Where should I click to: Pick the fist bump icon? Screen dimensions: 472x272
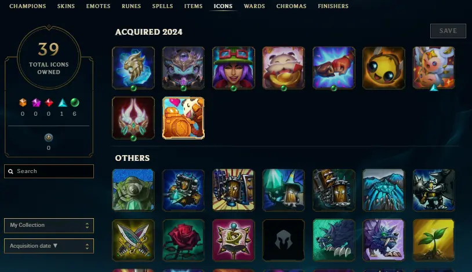pos(333,68)
